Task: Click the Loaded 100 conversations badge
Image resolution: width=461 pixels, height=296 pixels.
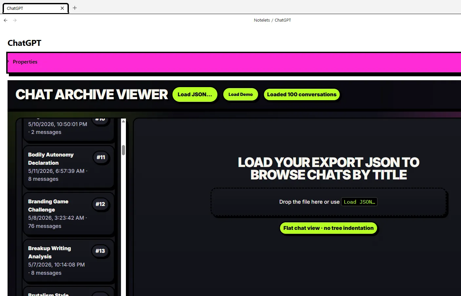Action: click(x=302, y=94)
